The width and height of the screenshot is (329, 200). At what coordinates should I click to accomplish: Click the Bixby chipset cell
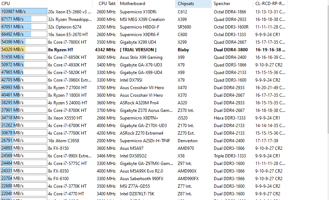183,50
